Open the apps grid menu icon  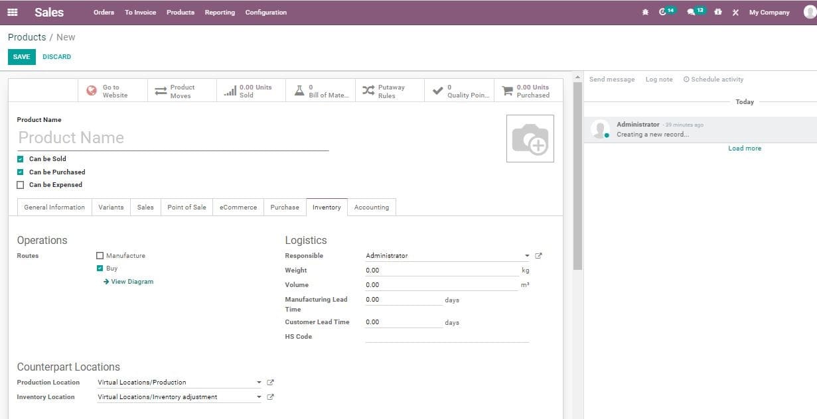click(x=12, y=11)
